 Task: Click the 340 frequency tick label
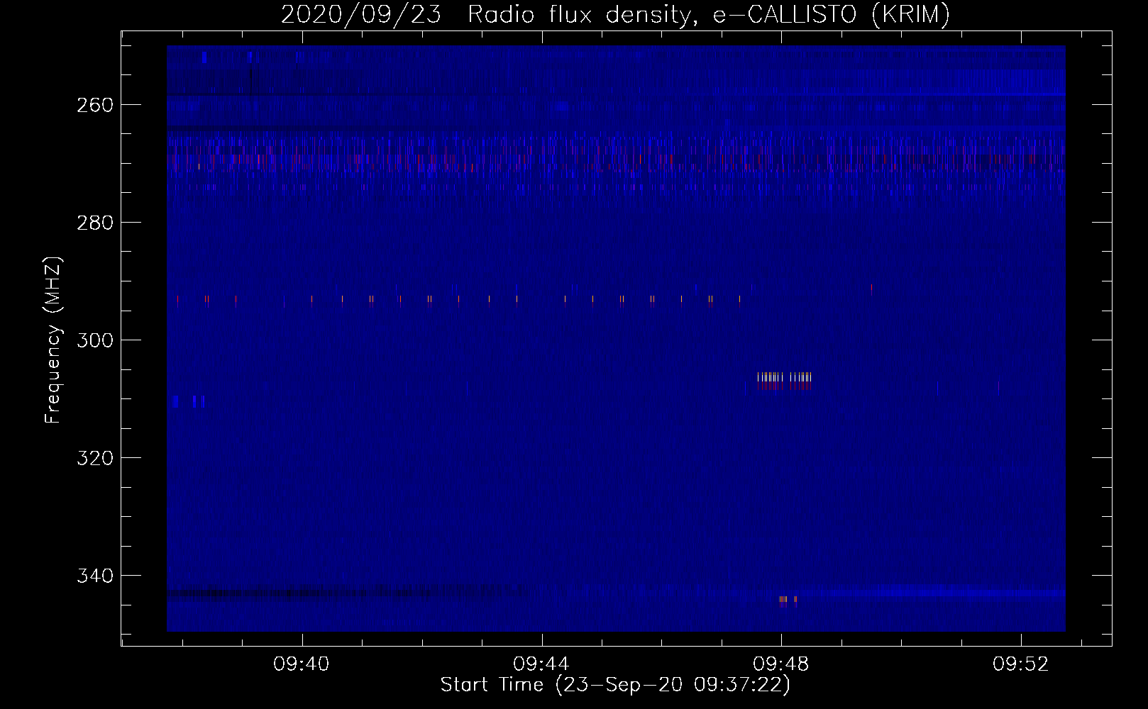point(95,576)
